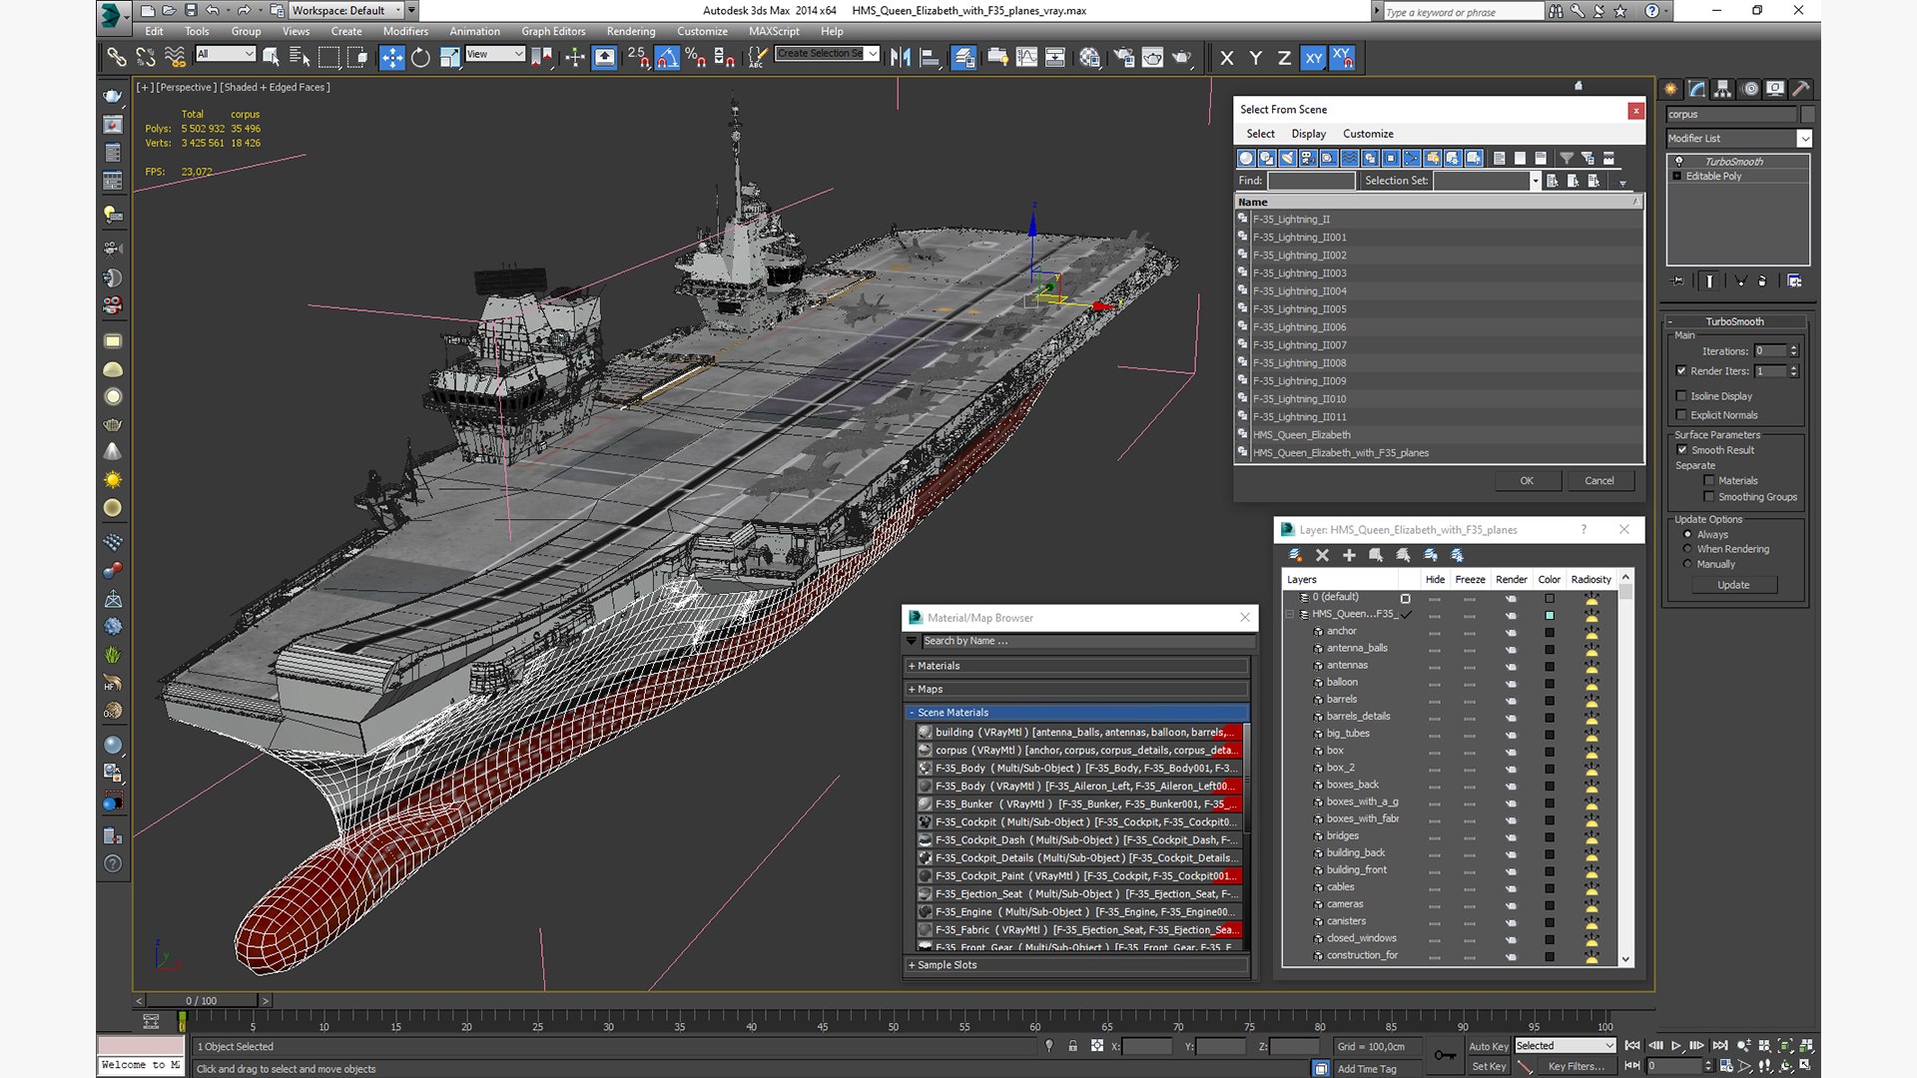Open the Modifiers menu
The width and height of the screenshot is (1917, 1078).
point(405,31)
